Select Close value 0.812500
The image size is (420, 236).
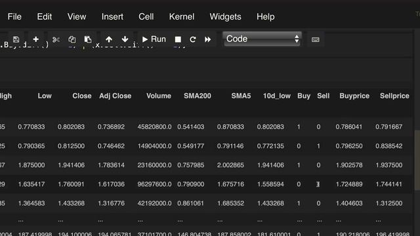point(72,146)
